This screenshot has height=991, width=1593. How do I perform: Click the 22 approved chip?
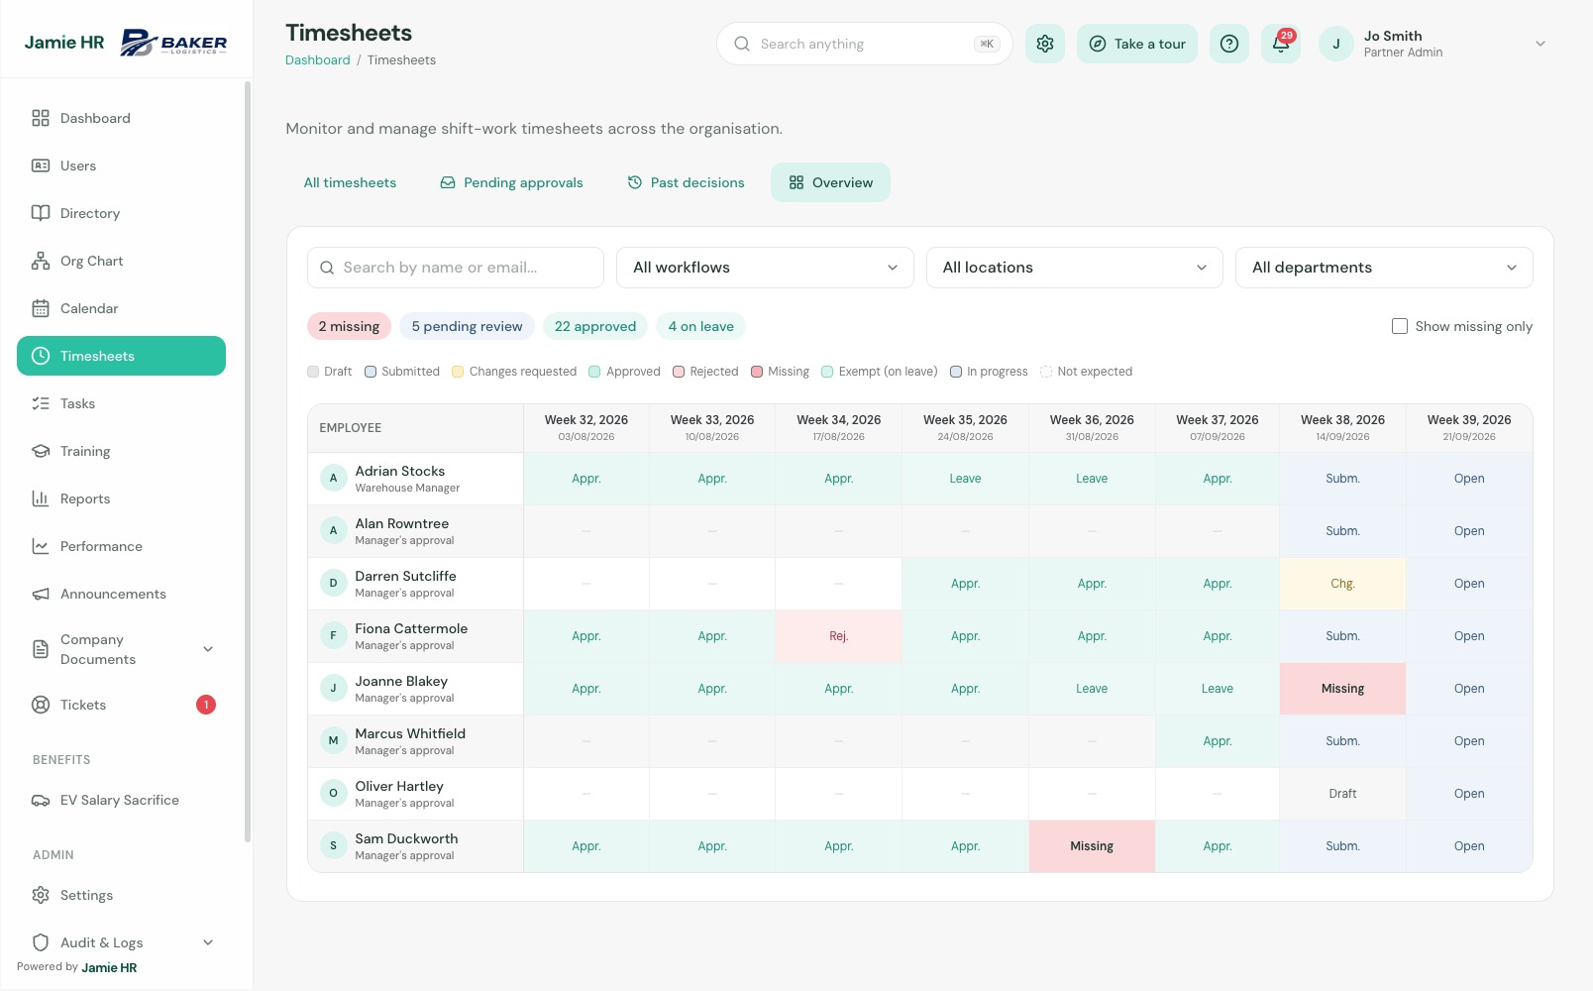pos(595,326)
